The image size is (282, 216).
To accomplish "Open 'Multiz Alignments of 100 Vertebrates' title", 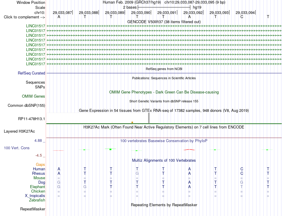I will tap(164, 161).
